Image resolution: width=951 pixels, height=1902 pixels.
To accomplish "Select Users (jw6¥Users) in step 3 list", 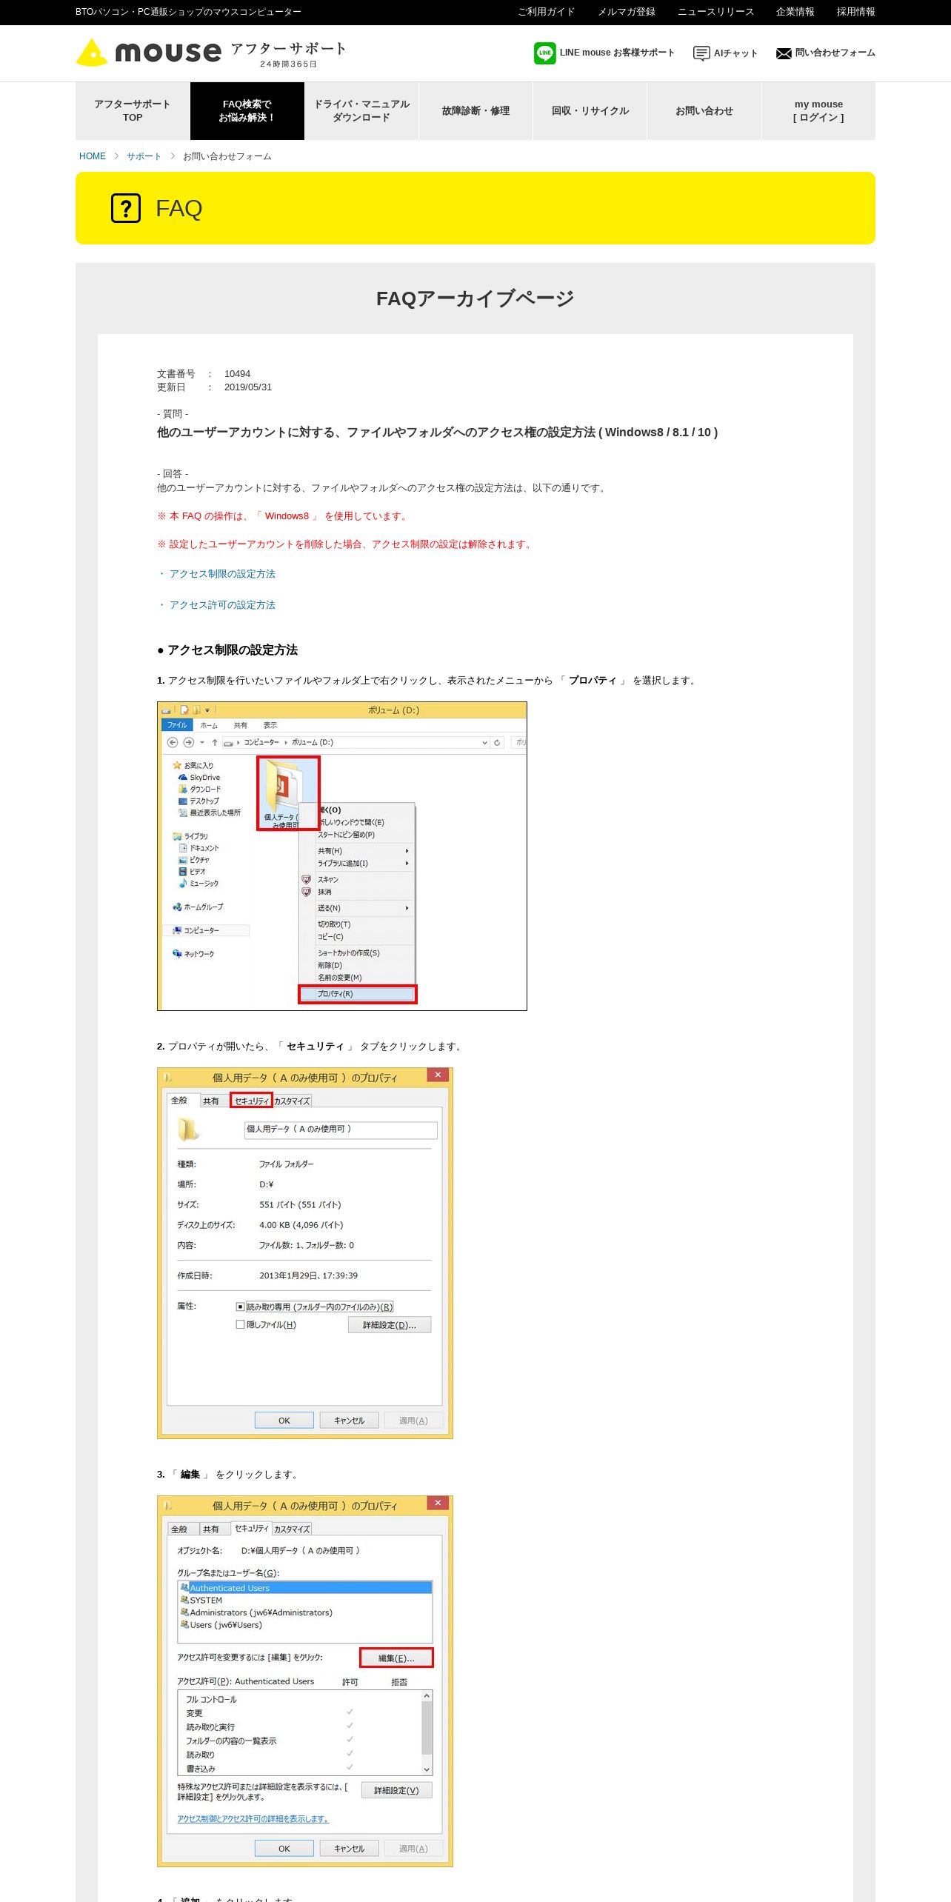I will [221, 1625].
